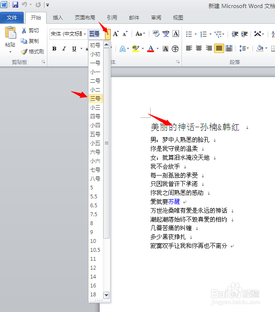Click the font size list scroll-down arrow
This screenshot has width=275, height=312.
(107, 295)
